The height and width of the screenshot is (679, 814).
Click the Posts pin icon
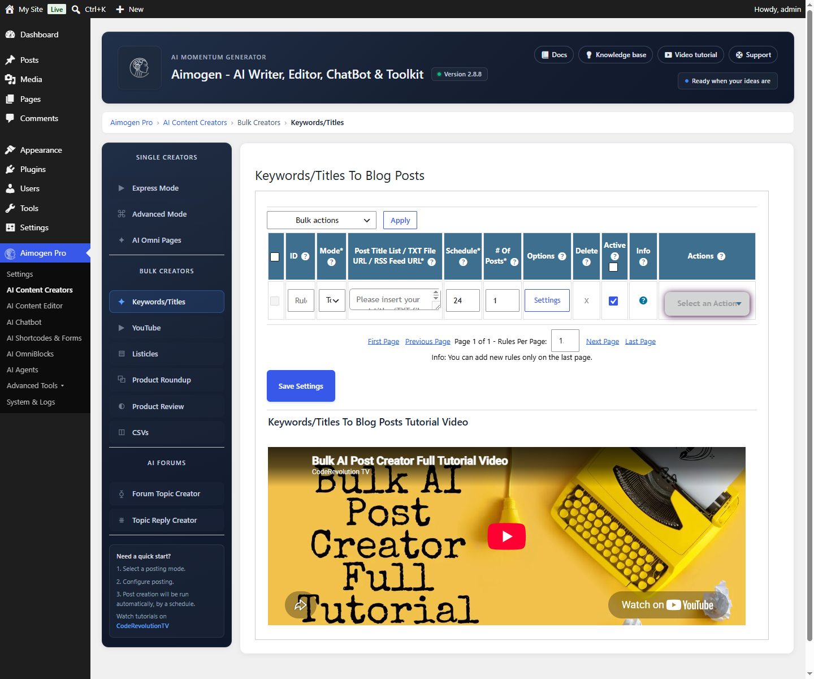[x=10, y=60]
